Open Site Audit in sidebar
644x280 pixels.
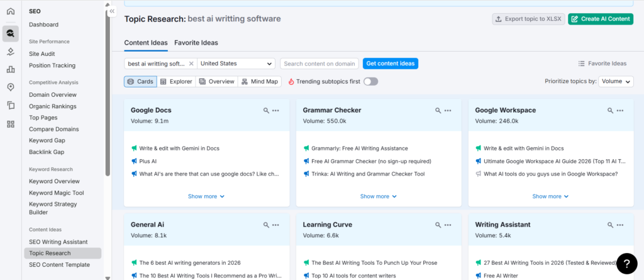tap(42, 54)
